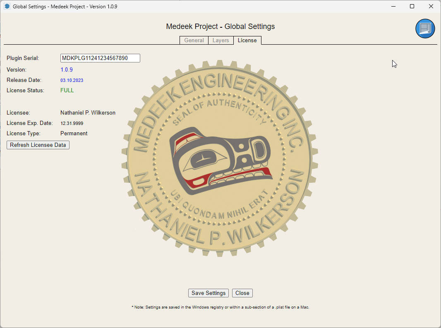Click the license expiration date 12.31.9999
Screen dimensions: 441x328
tap(72, 123)
